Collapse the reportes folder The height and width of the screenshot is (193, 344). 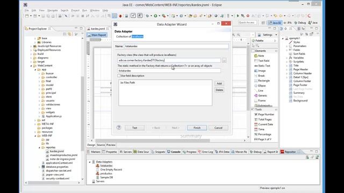(x=39, y=147)
